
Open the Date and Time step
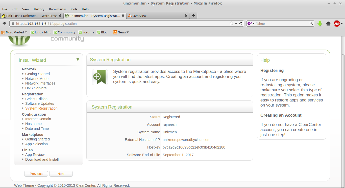coord(37,129)
